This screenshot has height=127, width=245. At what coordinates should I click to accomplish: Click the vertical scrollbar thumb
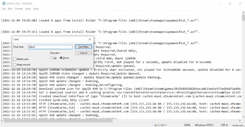(x=243, y=18)
